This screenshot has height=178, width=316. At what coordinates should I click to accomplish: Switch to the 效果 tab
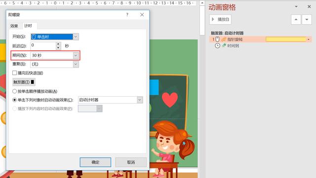pyautogui.click(x=14, y=26)
